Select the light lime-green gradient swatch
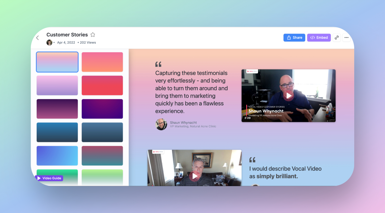The height and width of the screenshot is (213, 385). tap(102, 178)
